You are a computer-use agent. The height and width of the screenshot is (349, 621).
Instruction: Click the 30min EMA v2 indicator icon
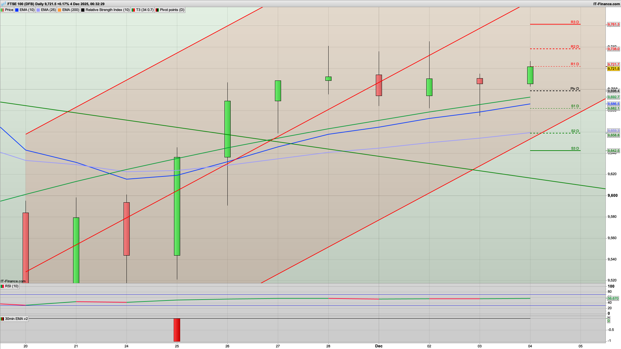[x=3, y=319]
